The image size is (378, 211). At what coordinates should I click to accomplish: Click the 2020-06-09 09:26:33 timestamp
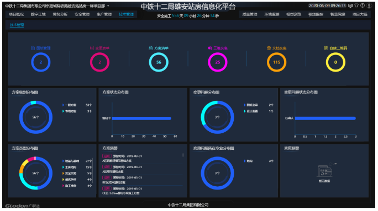coord(327,6)
